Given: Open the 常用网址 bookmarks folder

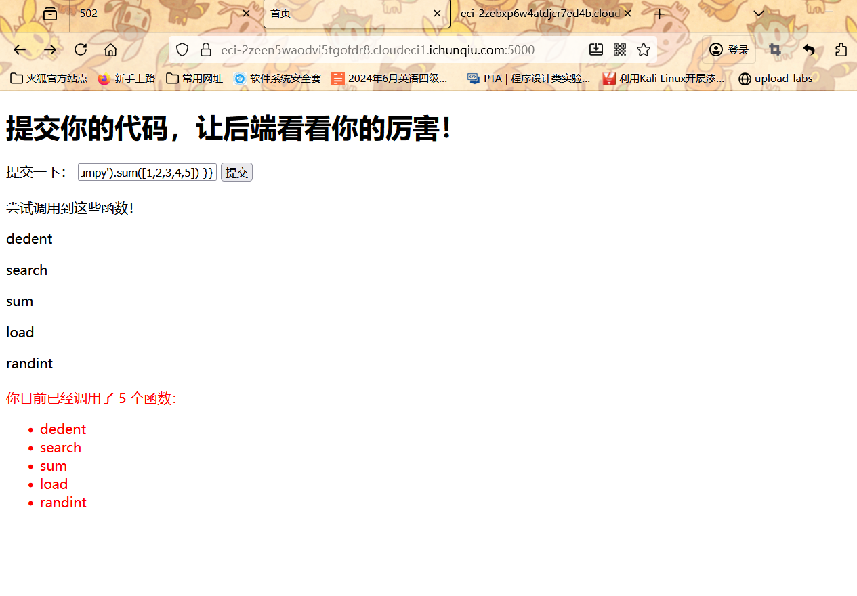Looking at the screenshot, I should click(x=194, y=79).
